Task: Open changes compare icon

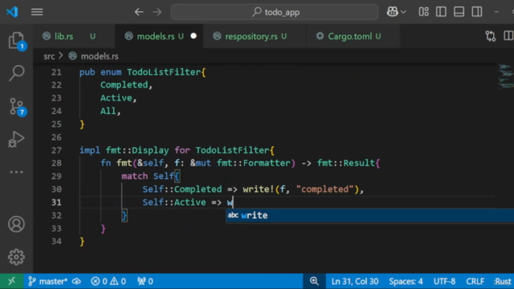Action: click(491, 36)
